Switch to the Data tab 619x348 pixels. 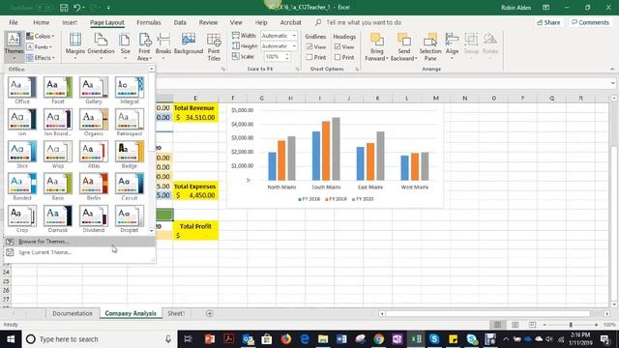pos(180,22)
